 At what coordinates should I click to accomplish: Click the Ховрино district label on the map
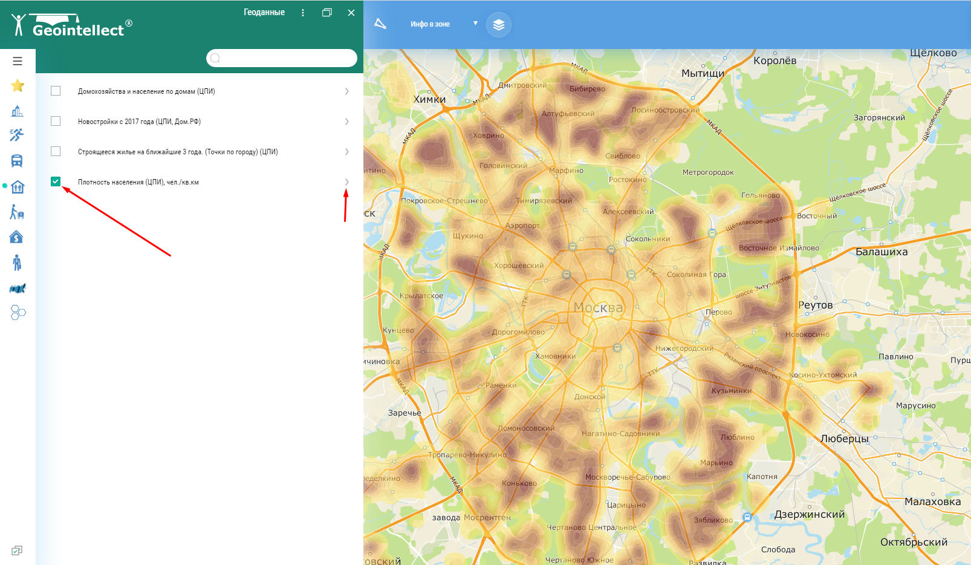[488, 136]
